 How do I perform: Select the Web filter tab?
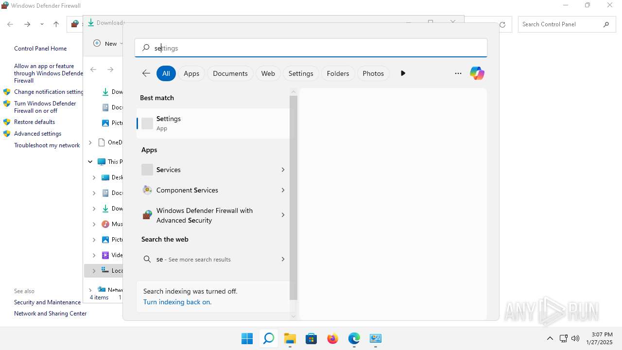pos(268,73)
